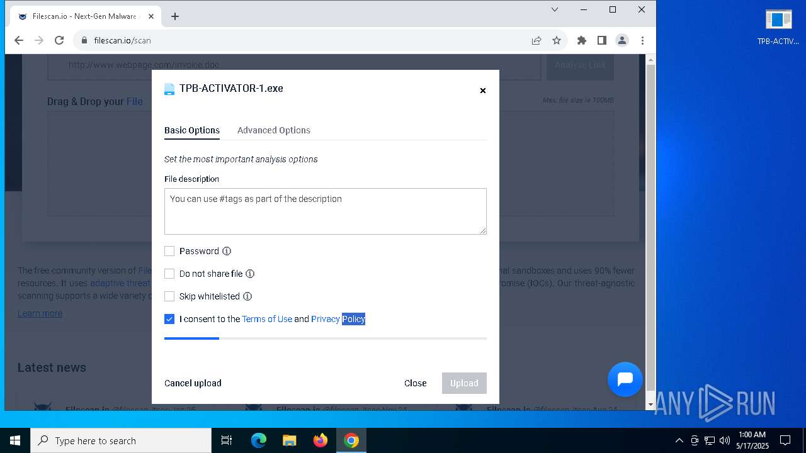The height and width of the screenshot is (453, 806).
Task: Check the Do not share file option
Action: [169, 274]
